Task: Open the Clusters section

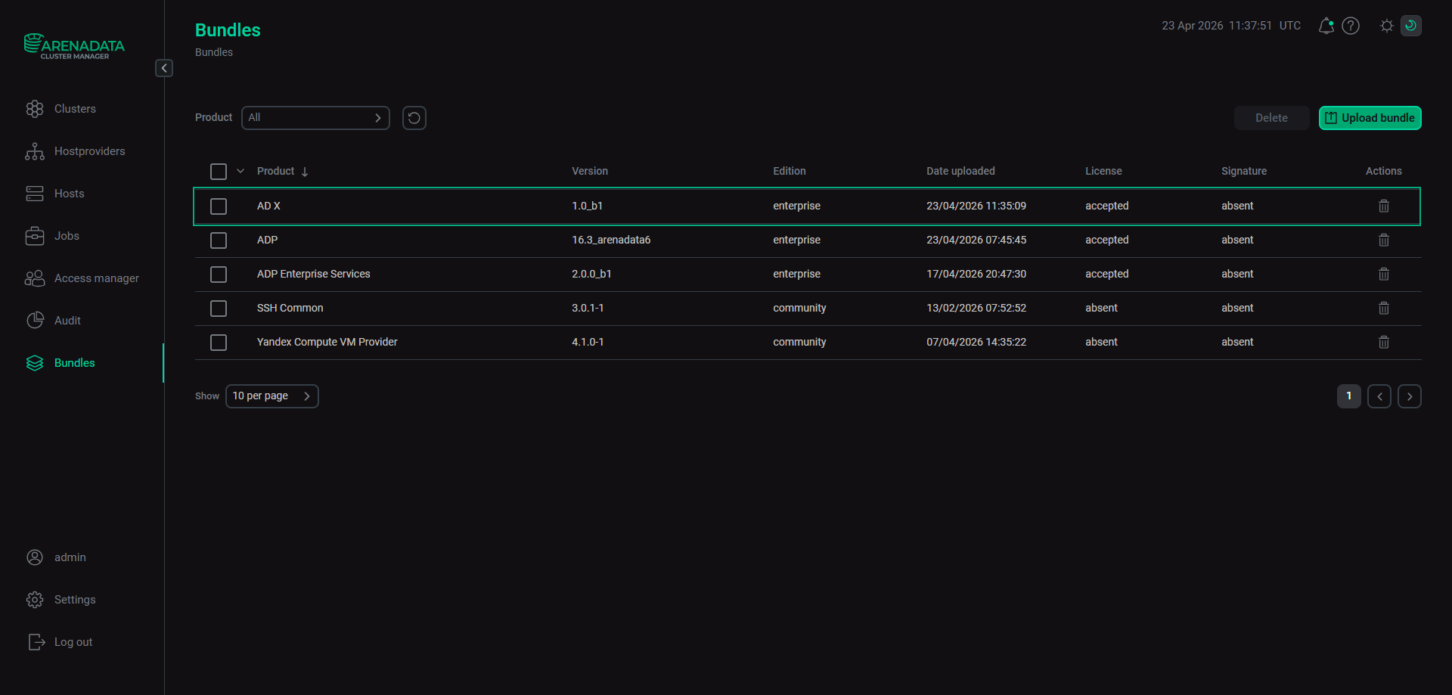Action: [75, 109]
